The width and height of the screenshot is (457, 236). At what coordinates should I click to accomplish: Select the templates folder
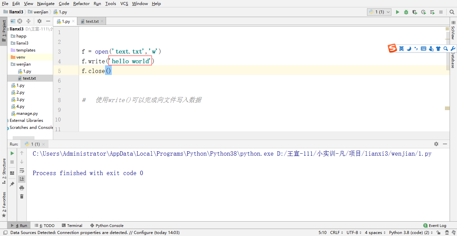pos(26,50)
